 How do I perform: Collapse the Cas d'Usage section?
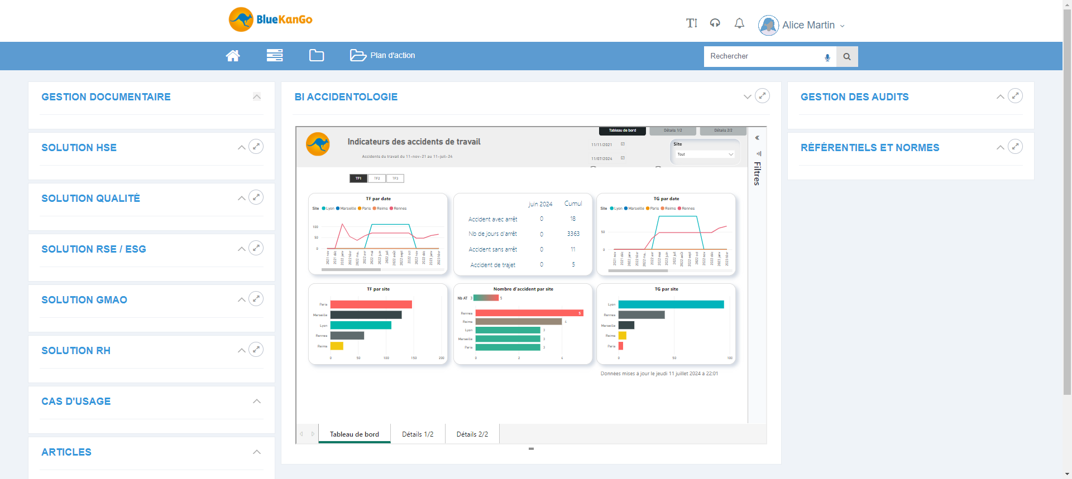[257, 401]
